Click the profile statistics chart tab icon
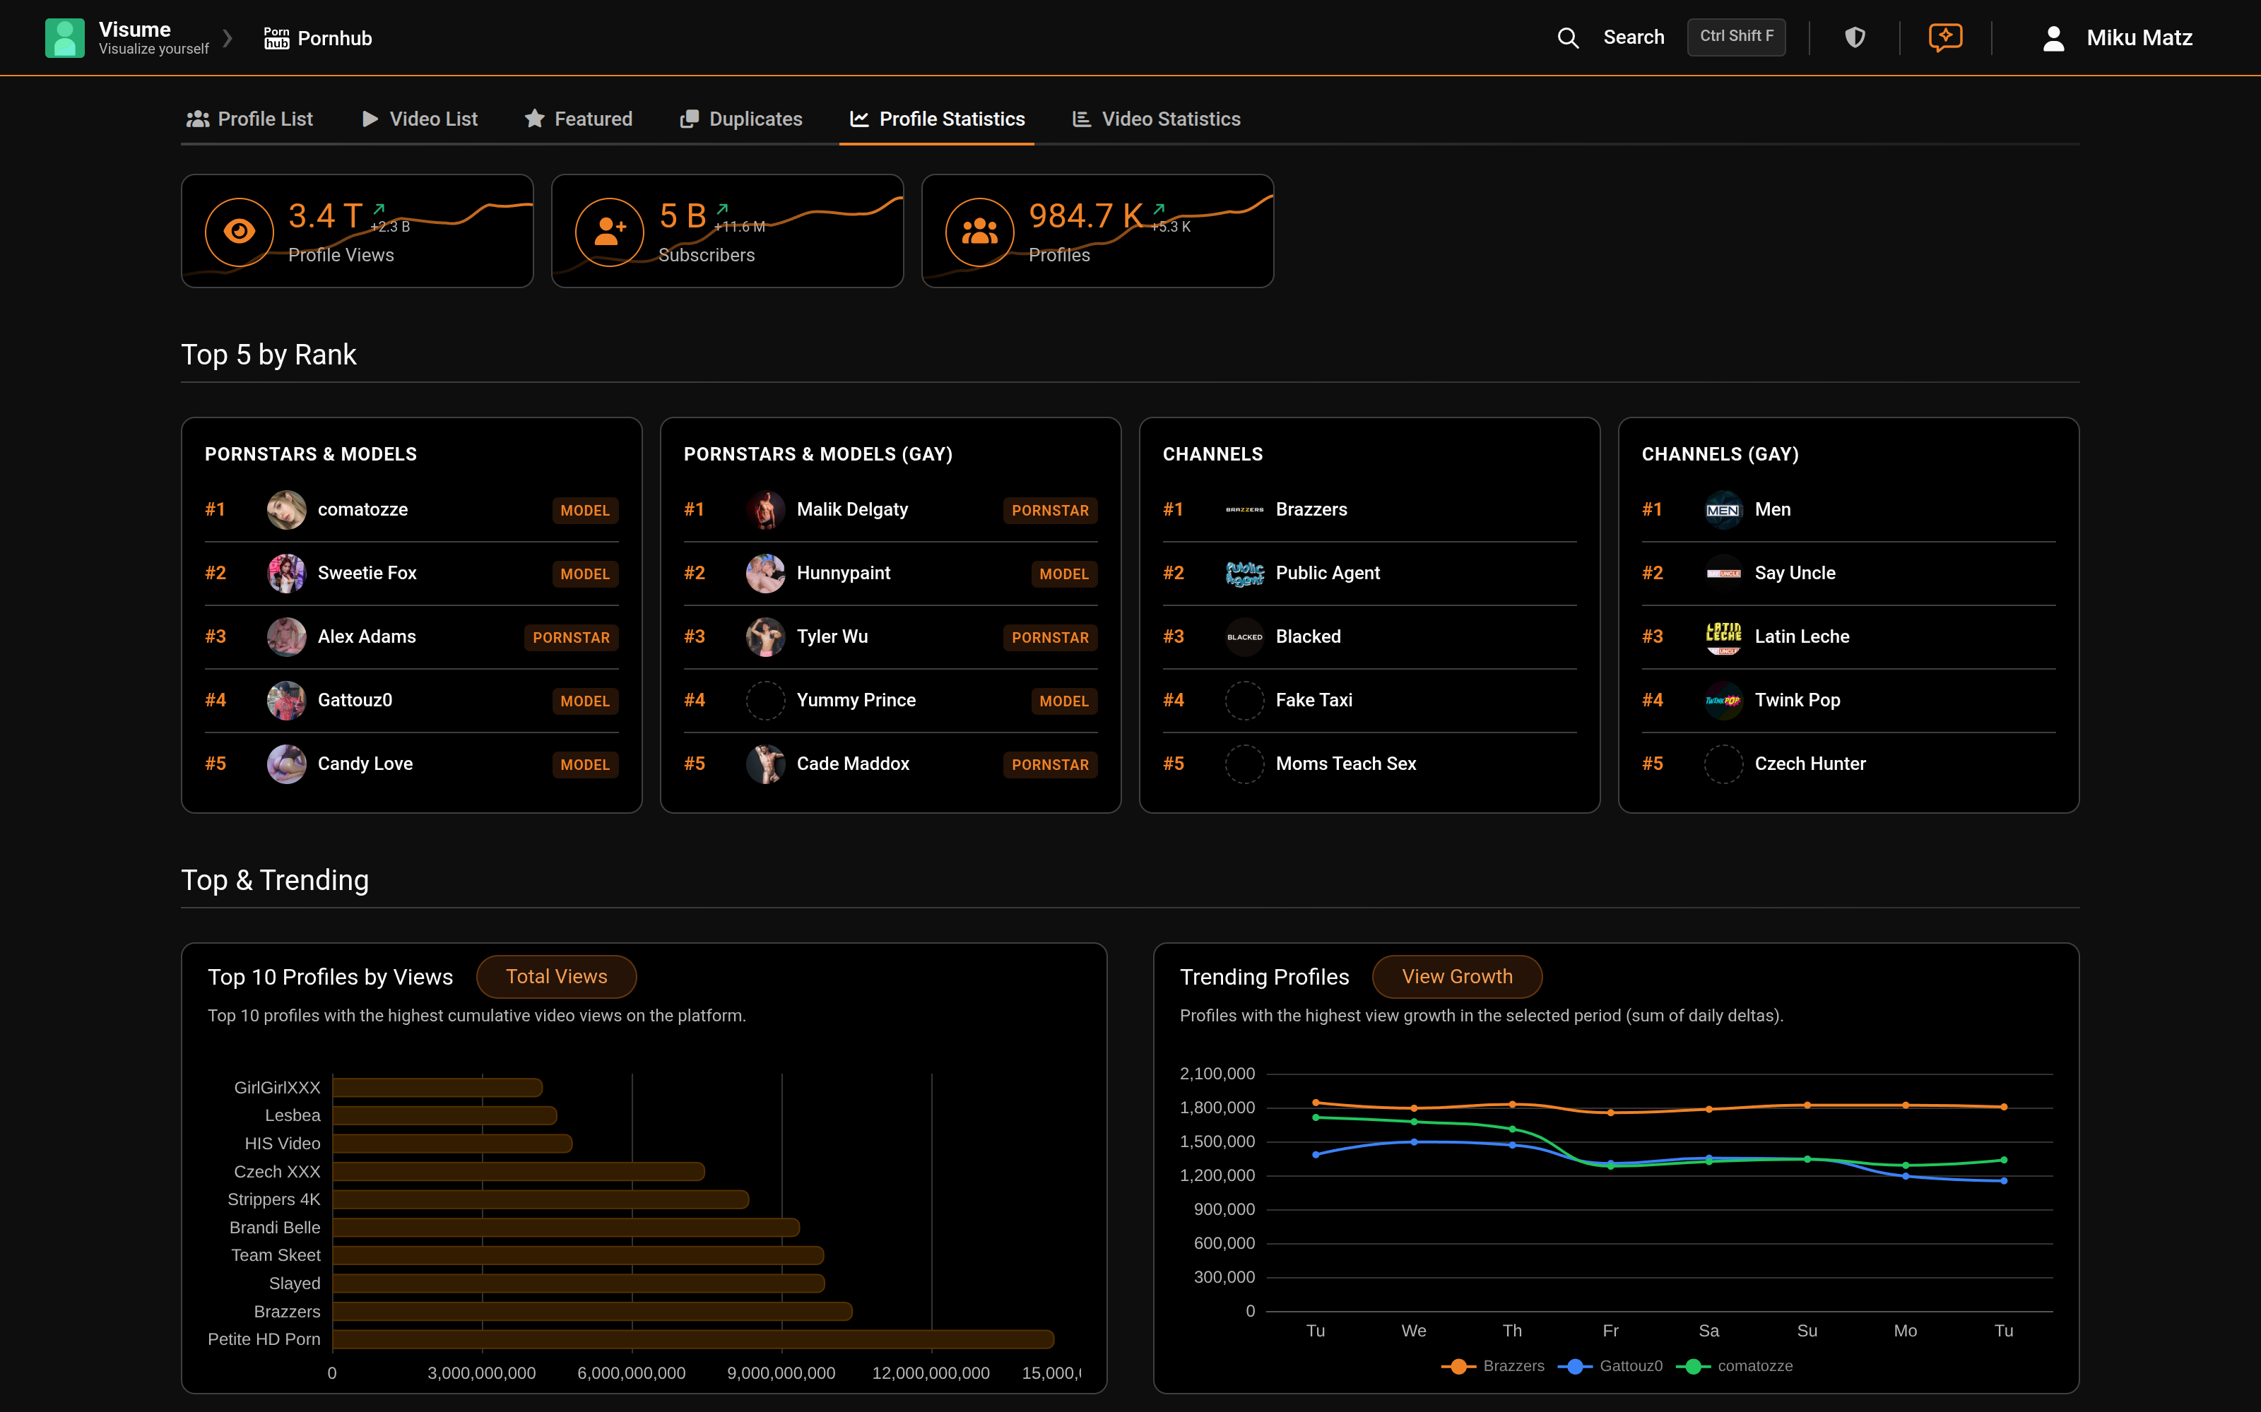2261x1412 pixels. click(x=859, y=119)
